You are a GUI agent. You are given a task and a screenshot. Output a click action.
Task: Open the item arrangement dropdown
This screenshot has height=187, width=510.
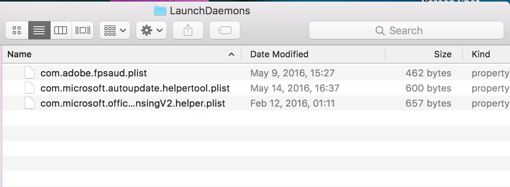click(x=114, y=30)
